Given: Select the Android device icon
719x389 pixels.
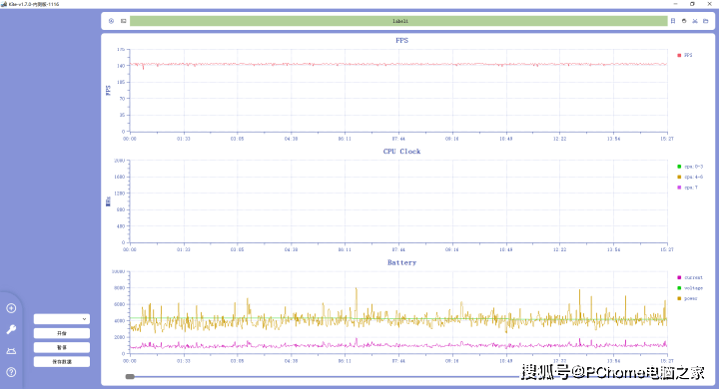Looking at the screenshot, I should pyautogui.click(x=11, y=351).
